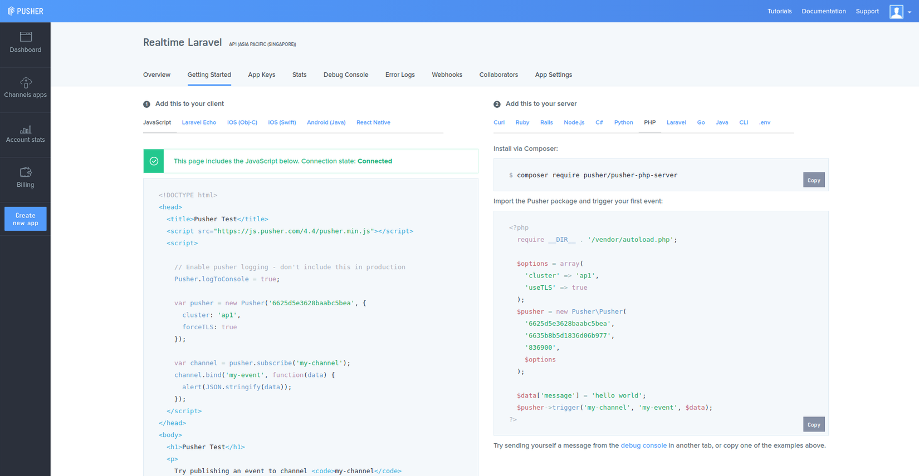Select the JavaScript client tab
The width and height of the screenshot is (919, 476).
pos(157,122)
